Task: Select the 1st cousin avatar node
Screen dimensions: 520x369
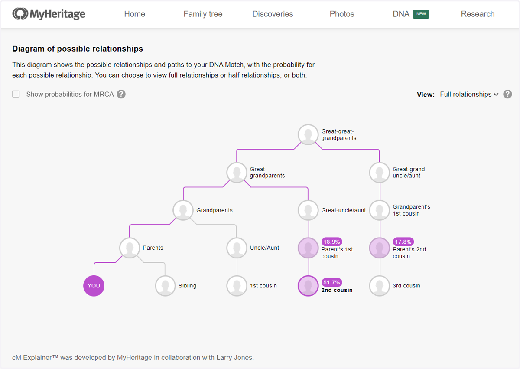Action: click(237, 286)
